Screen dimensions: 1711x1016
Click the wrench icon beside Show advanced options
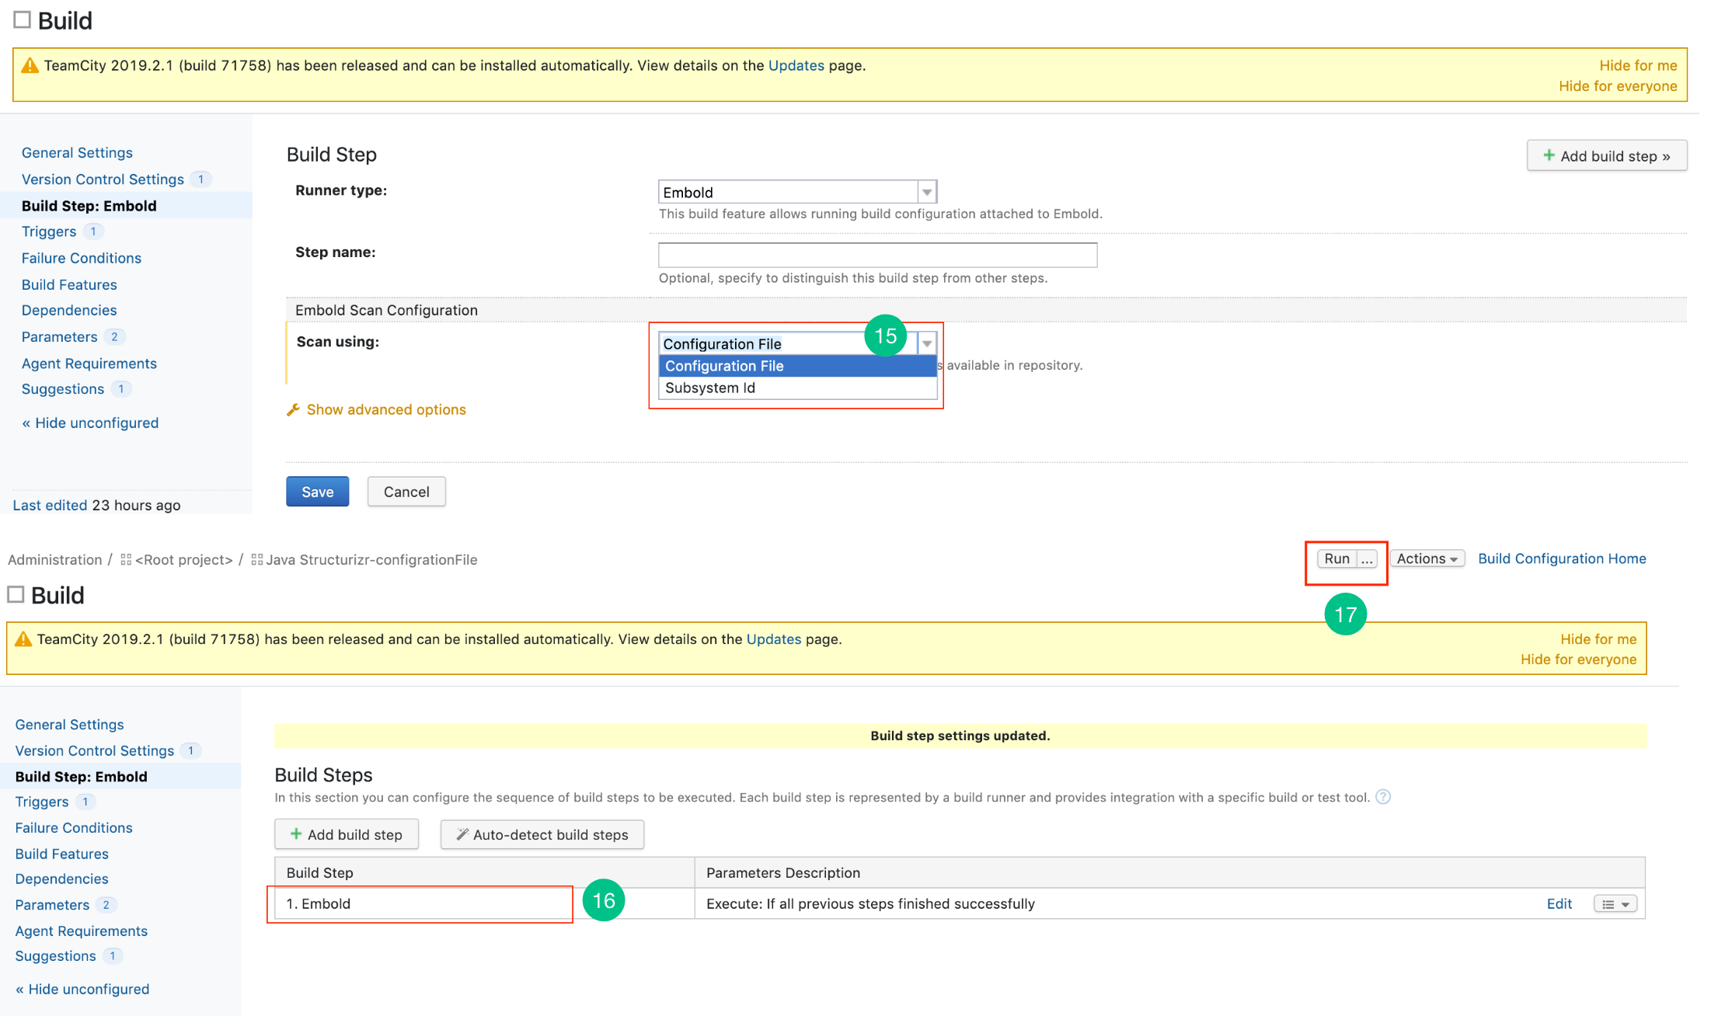point(293,409)
